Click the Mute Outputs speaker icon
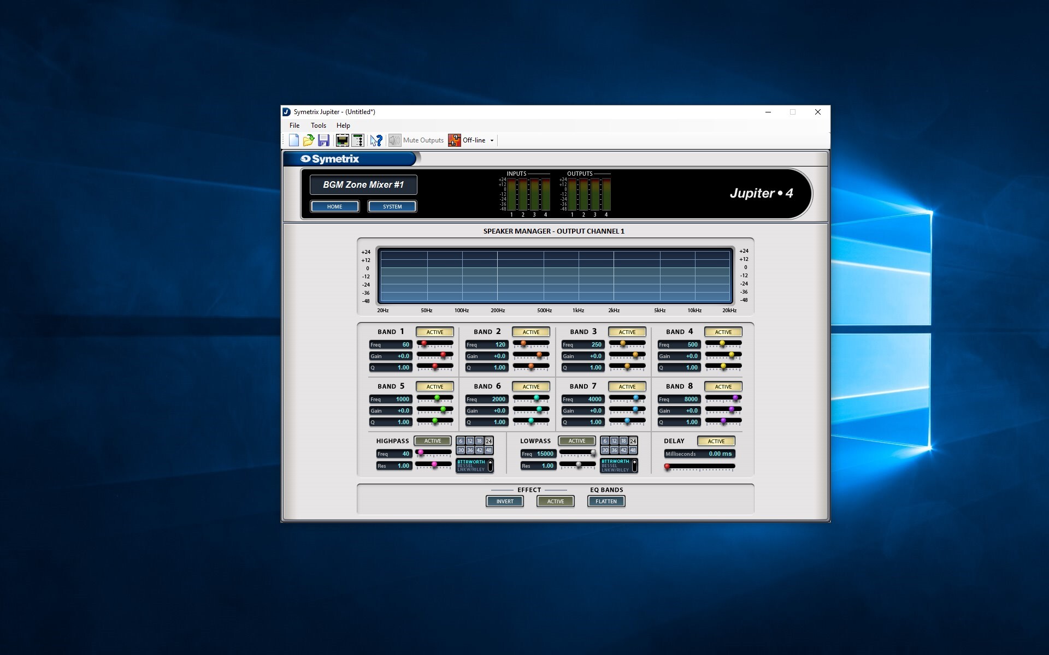The image size is (1049, 655). click(x=394, y=140)
